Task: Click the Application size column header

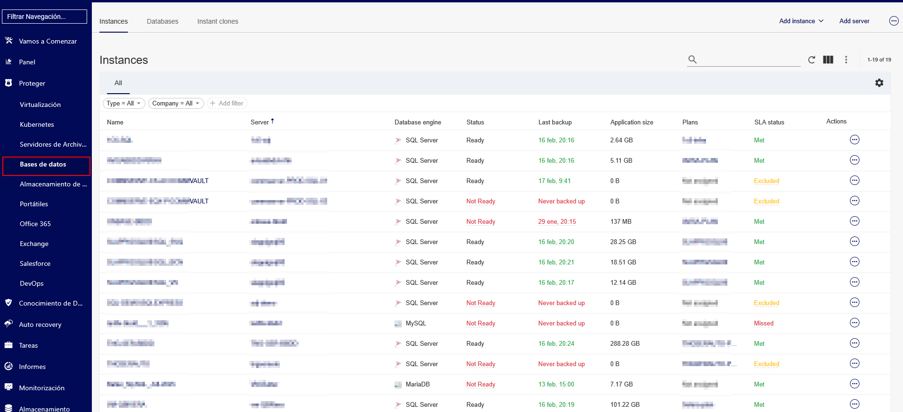Action: [x=632, y=122]
